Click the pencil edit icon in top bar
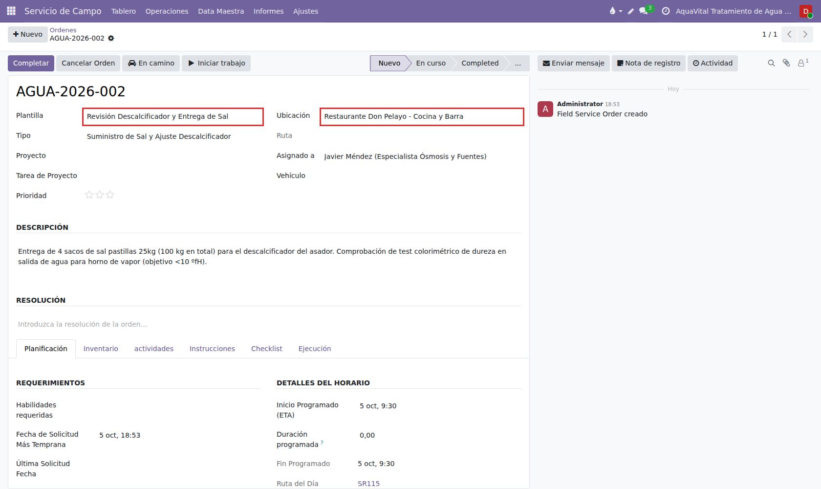Image resolution: width=821 pixels, height=489 pixels. point(631,11)
